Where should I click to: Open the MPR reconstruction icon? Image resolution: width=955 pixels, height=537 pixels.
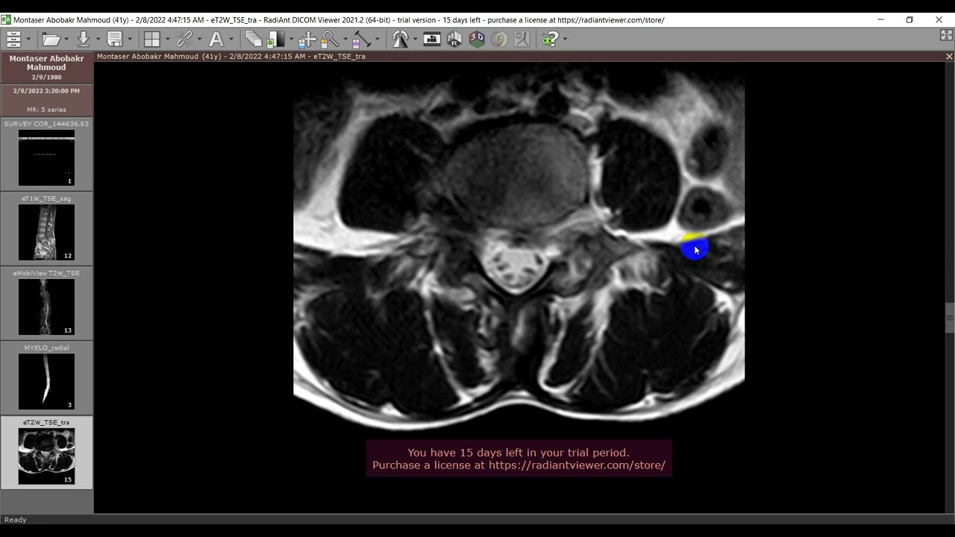click(x=454, y=39)
